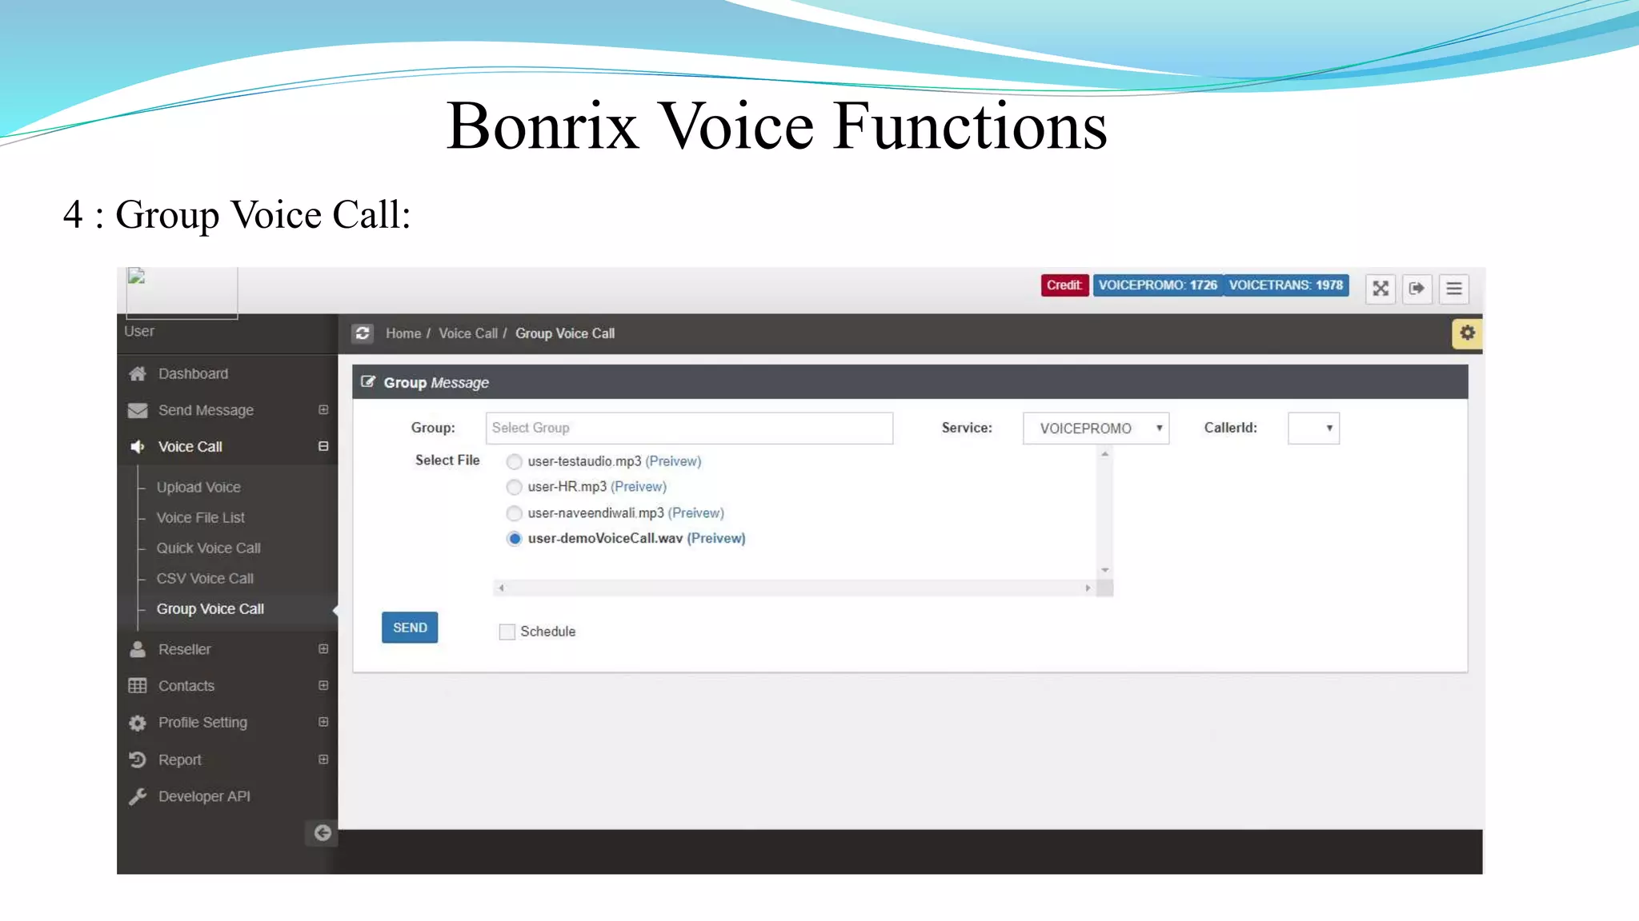Click the Group Message edit icon
Image resolution: width=1639 pixels, height=921 pixels.
(x=368, y=382)
